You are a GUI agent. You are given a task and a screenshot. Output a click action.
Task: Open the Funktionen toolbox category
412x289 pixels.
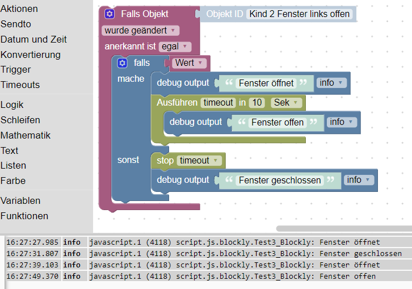[24, 216]
